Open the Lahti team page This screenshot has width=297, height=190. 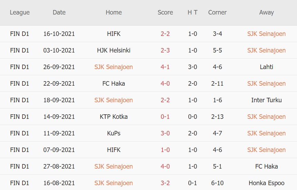(x=266, y=67)
